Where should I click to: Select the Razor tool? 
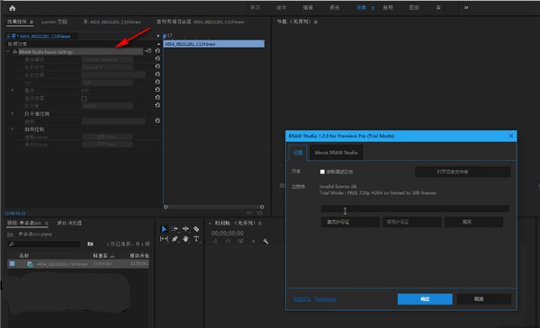(x=196, y=229)
